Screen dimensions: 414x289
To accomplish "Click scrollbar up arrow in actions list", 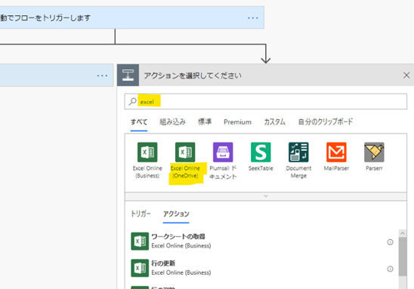I will tap(403, 233).
